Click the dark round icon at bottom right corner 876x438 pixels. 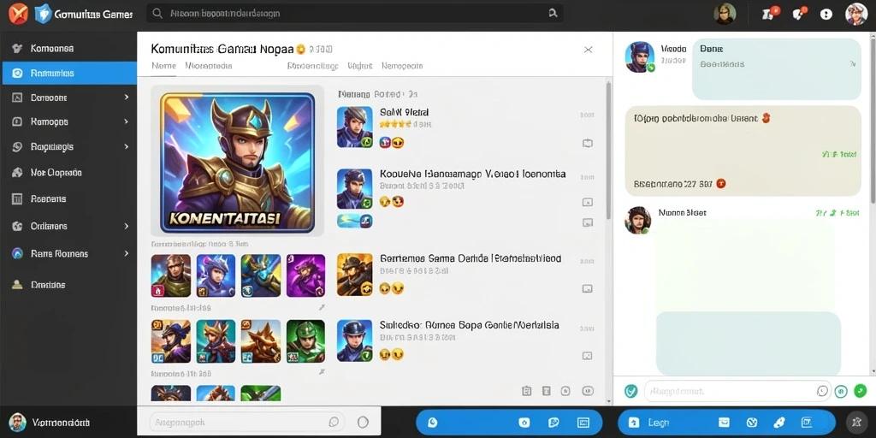click(x=857, y=423)
